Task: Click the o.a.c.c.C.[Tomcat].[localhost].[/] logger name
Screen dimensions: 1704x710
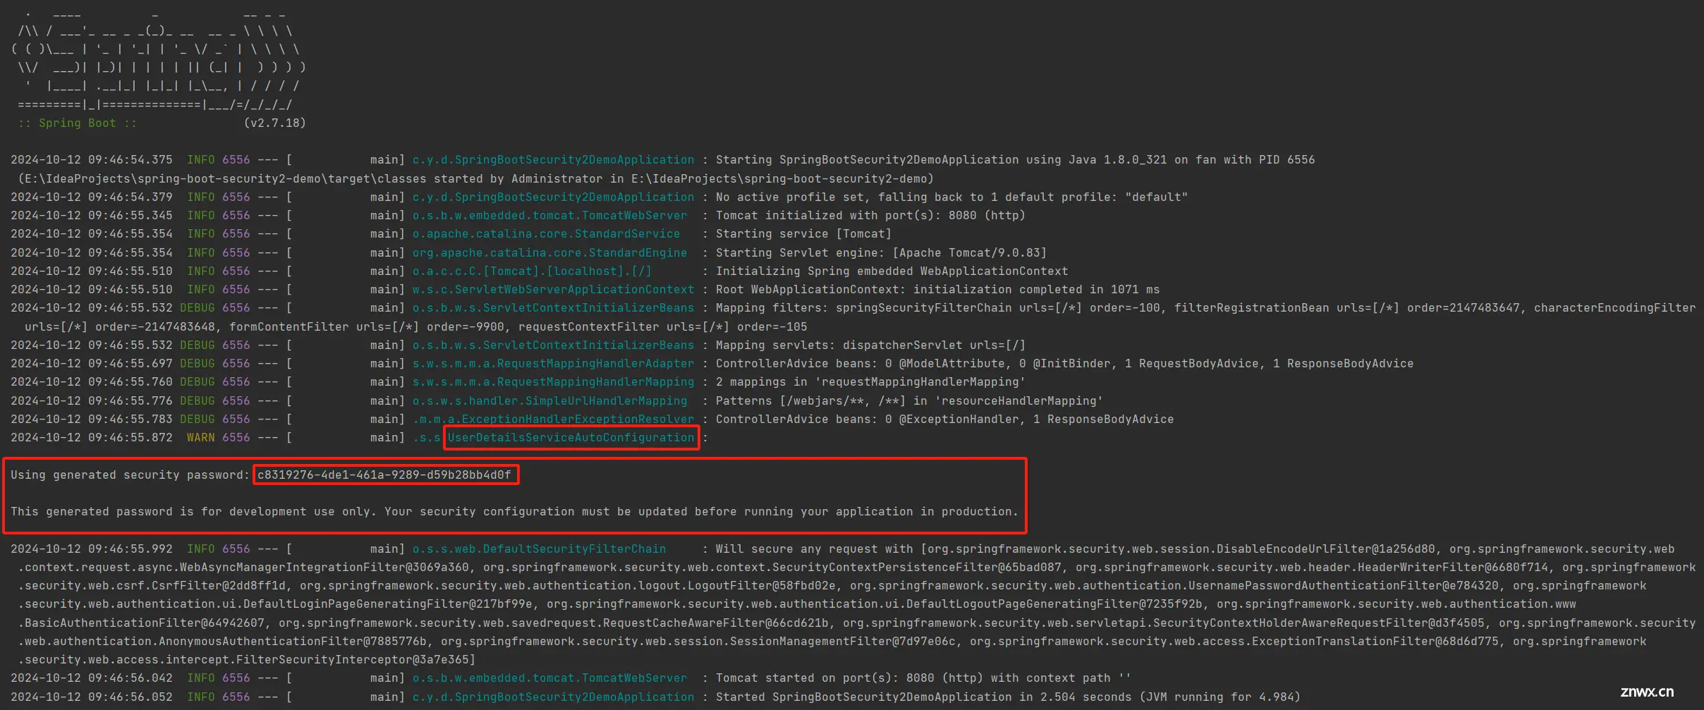Action: pyautogui.click(x=532, y=271)
